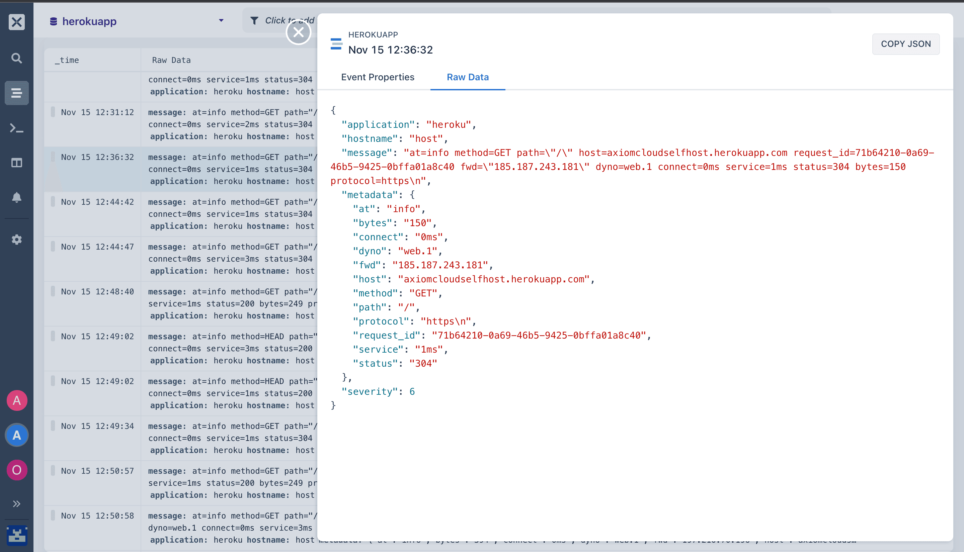Select the 'O' organization avatar
964x552 pixels.
[x=16, y=470]
